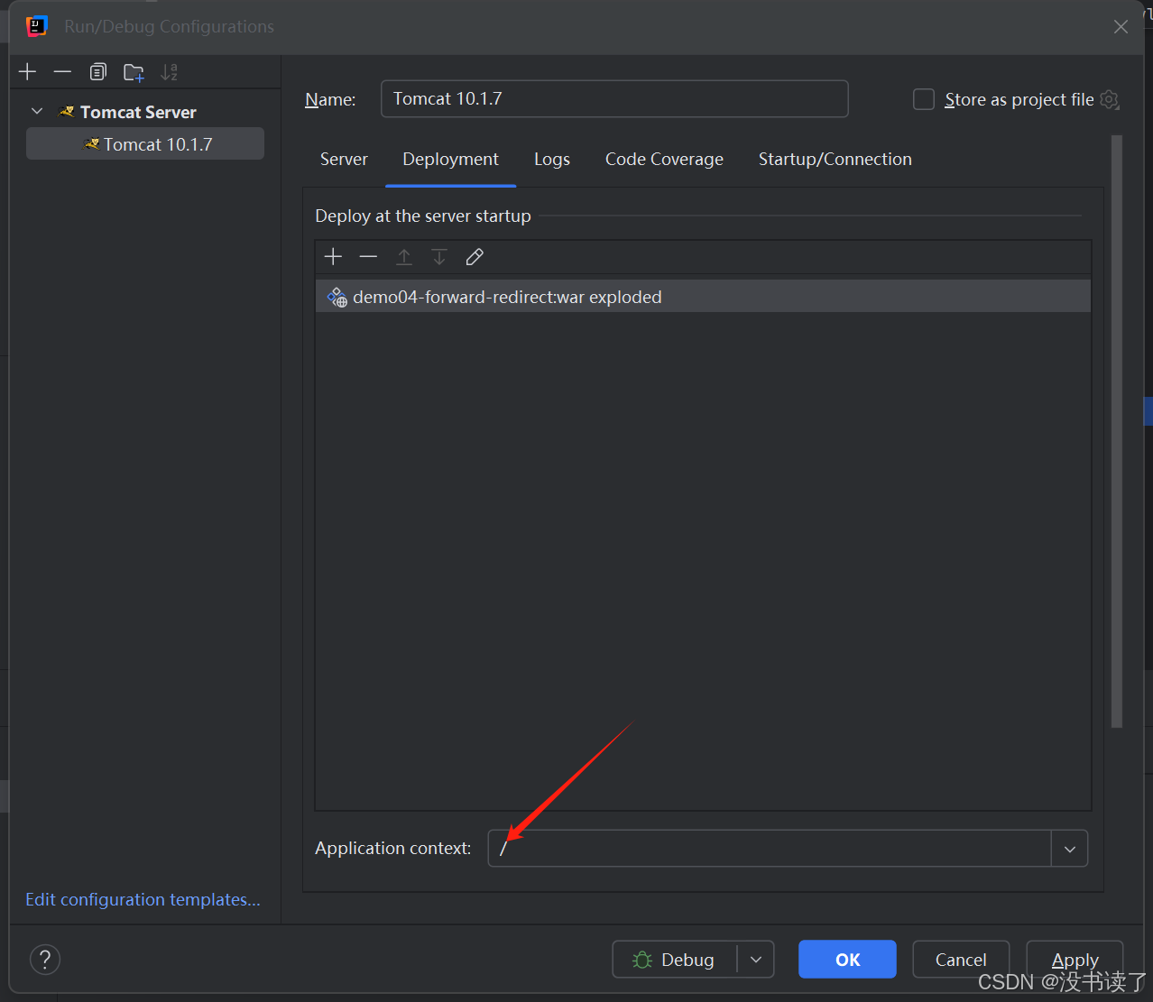Switch to the Code Coverage tab
The image size is (1153, 1002).
pos(664,159)
